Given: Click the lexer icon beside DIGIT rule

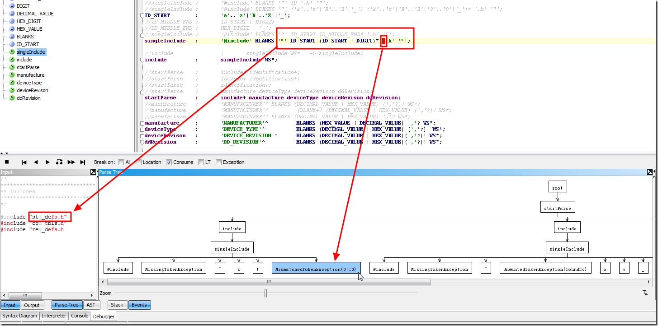Looking at the screenshot, I should (x=12, y=6).
